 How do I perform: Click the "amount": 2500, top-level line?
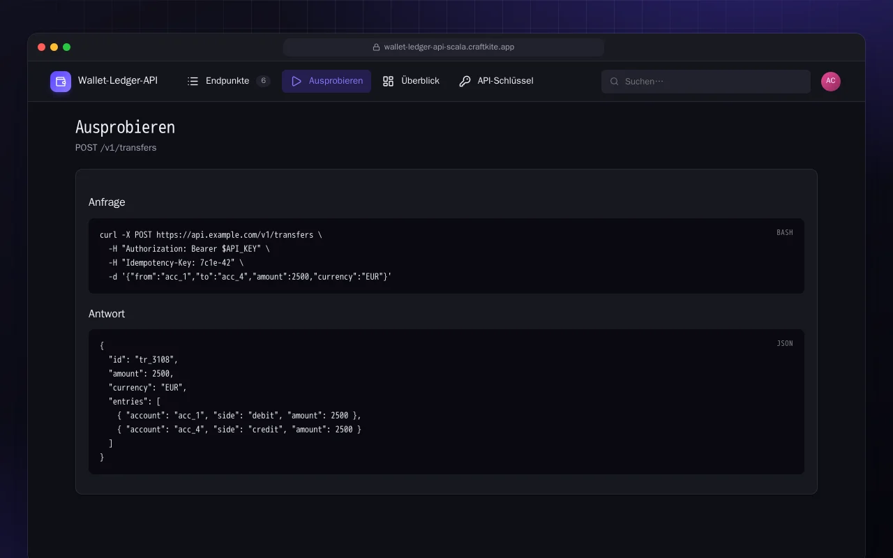[142, 374]
